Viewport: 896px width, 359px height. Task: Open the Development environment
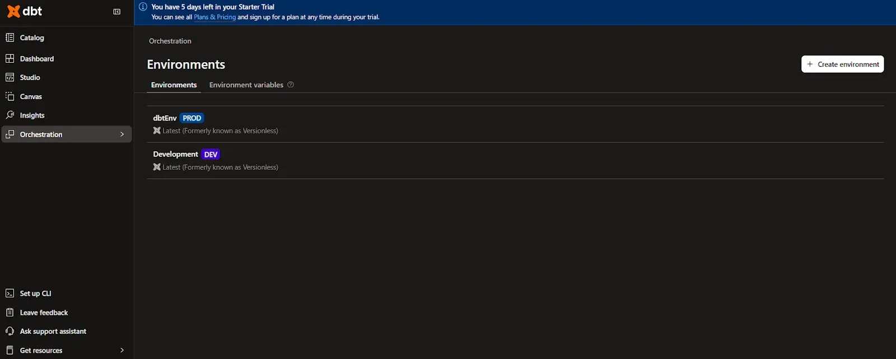(175, 154)
